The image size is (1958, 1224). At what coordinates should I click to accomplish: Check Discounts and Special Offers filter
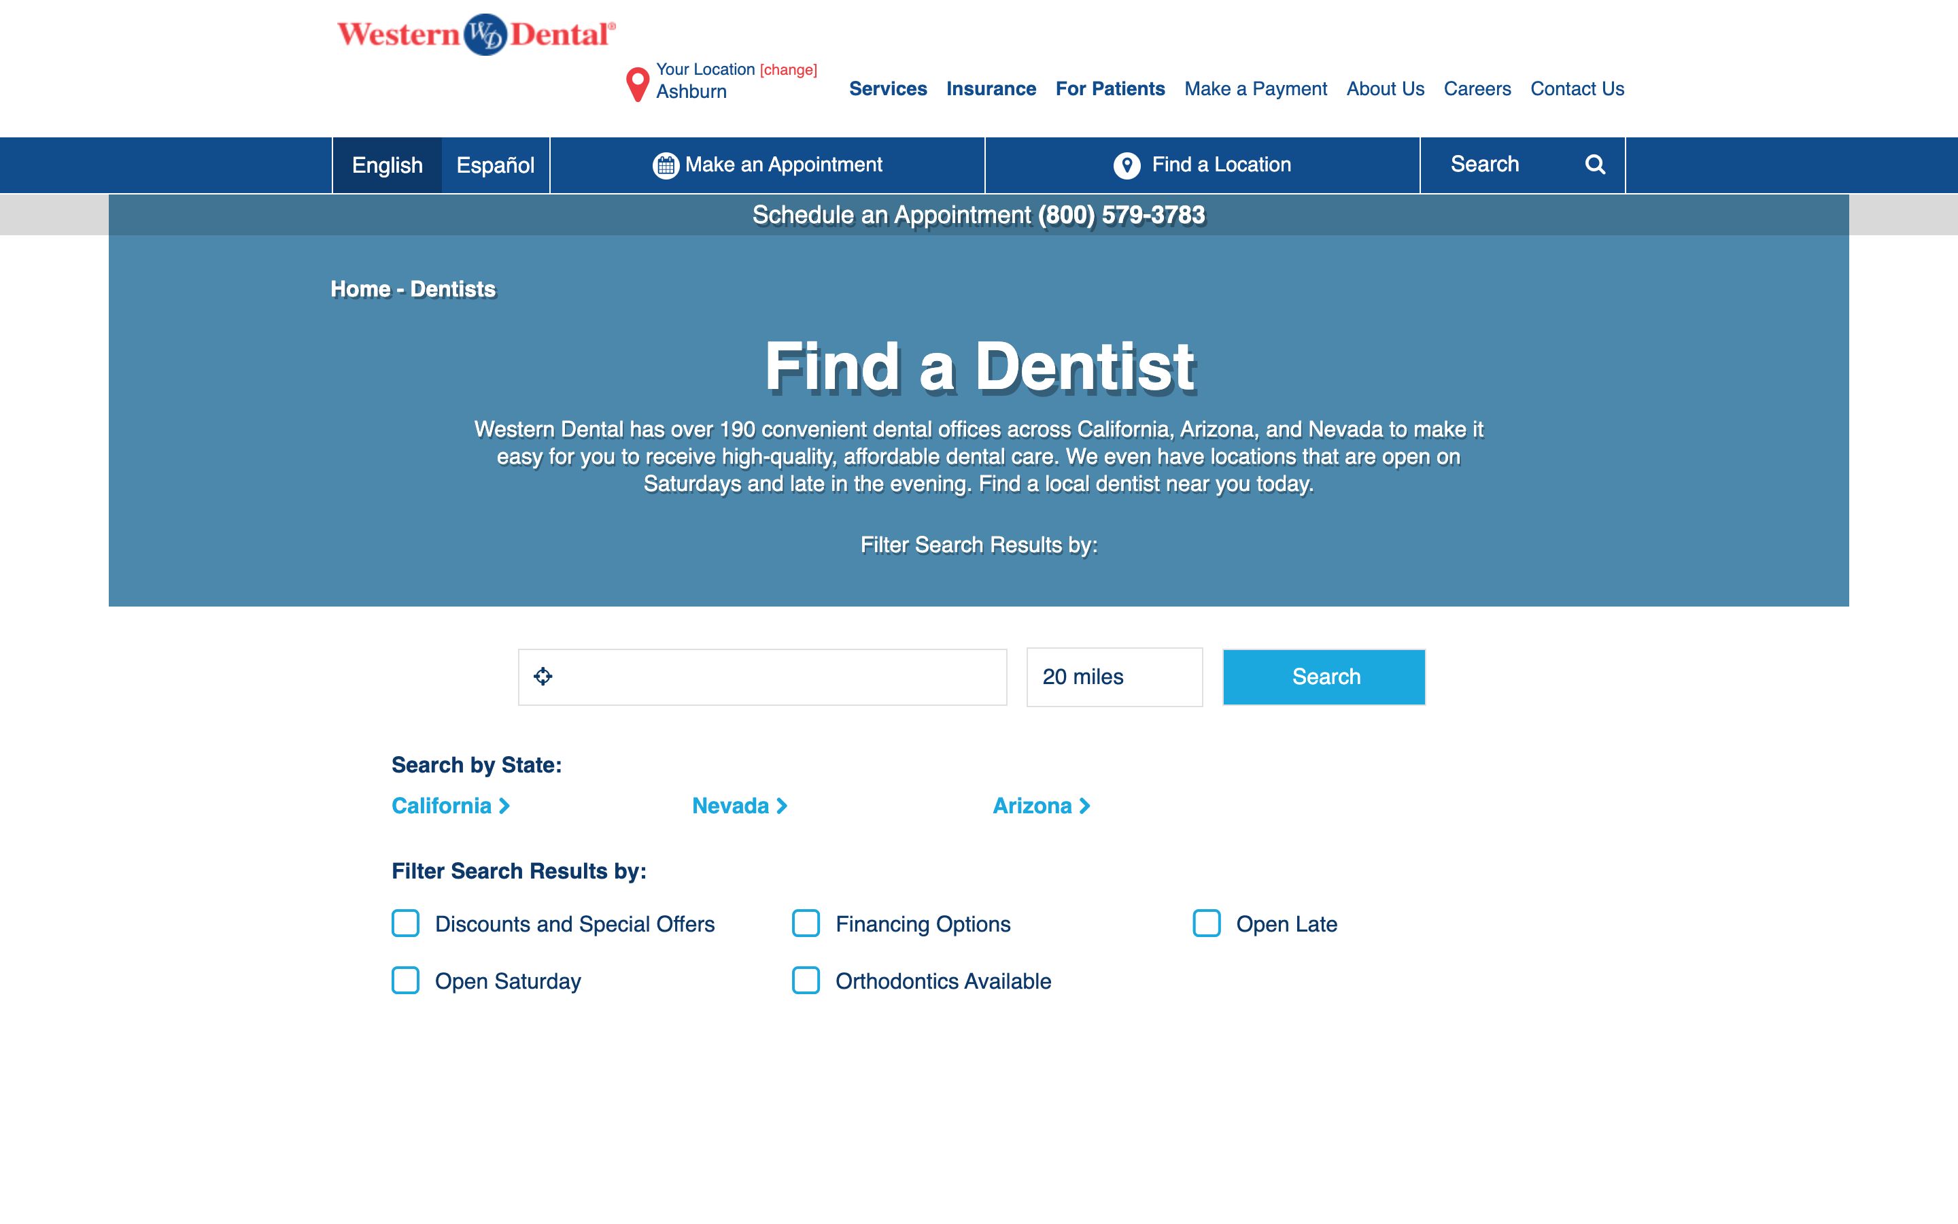pos(405,923)
